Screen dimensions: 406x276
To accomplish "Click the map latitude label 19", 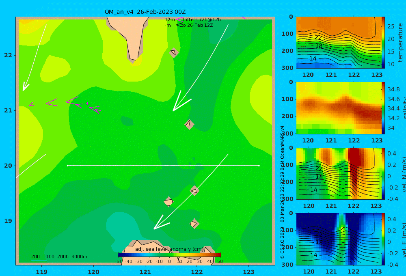I will coord(8,221).
